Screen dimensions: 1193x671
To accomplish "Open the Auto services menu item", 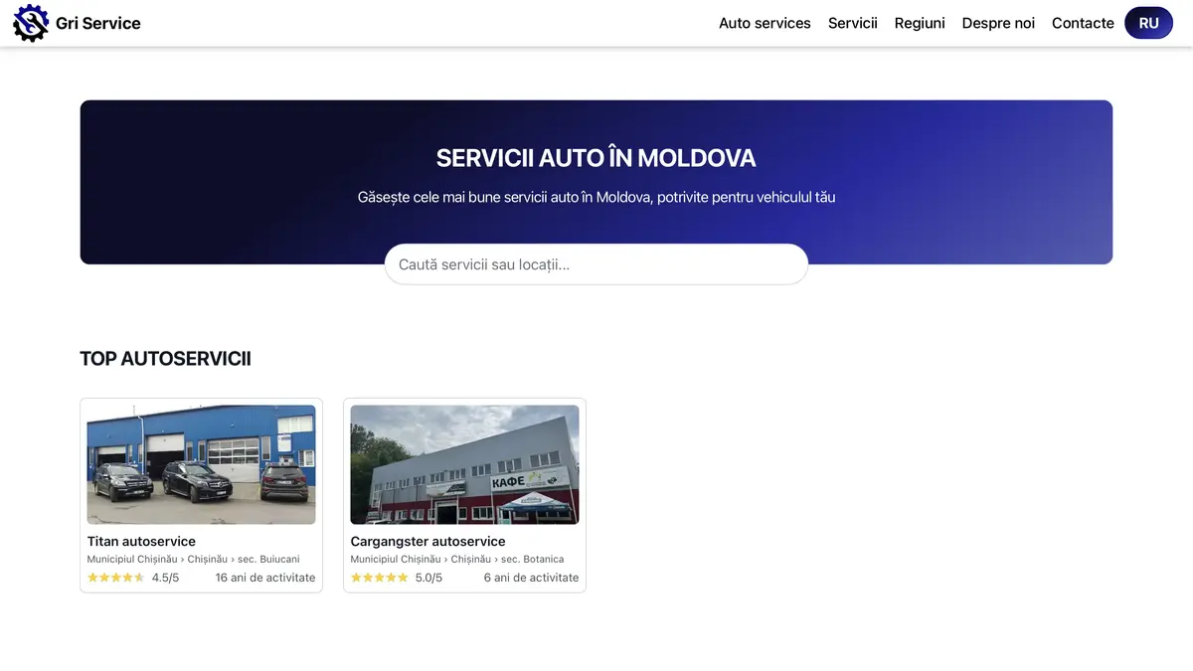I will tap(765, 23).
